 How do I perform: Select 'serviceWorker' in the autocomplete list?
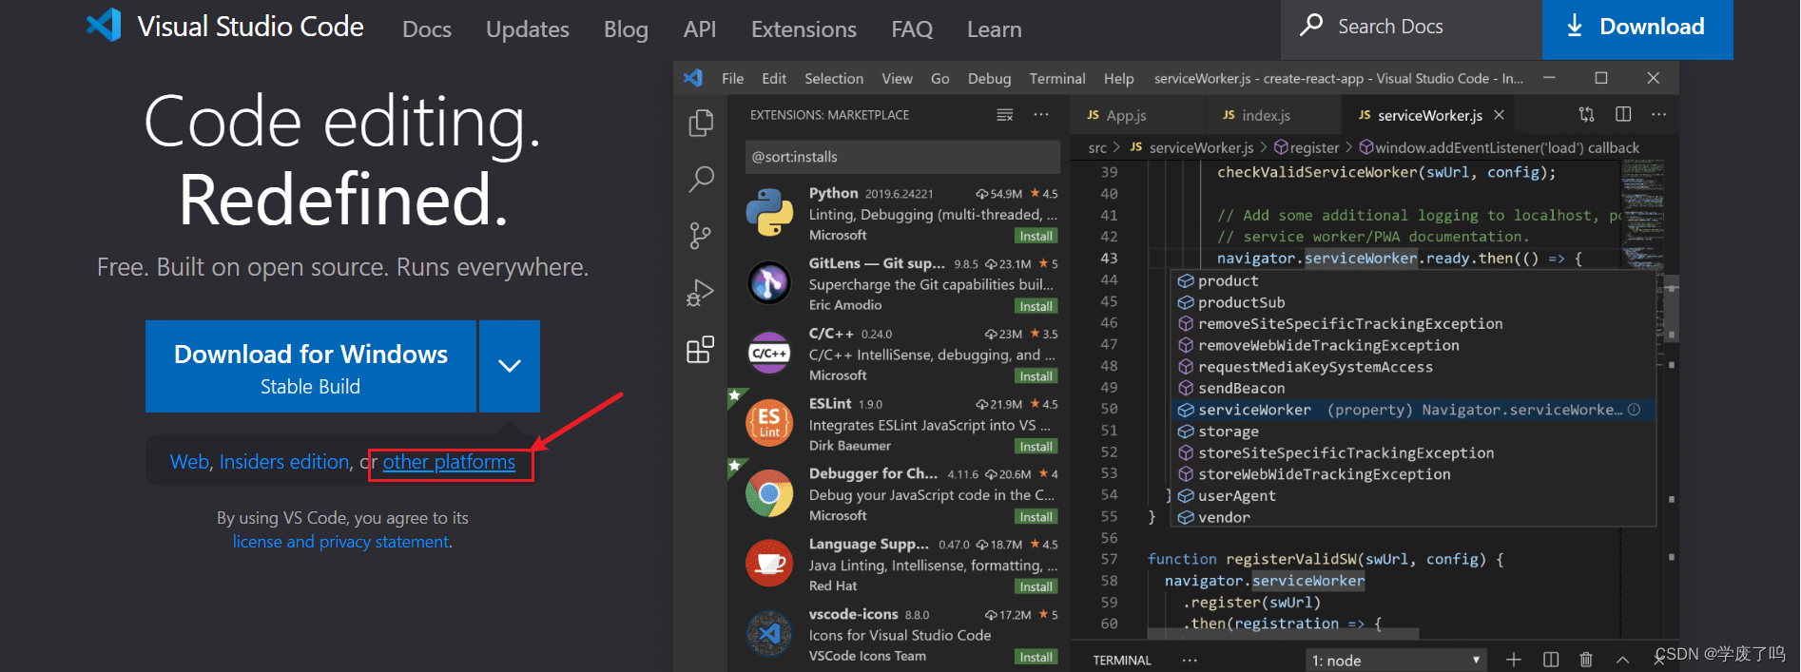(1414, 410)
